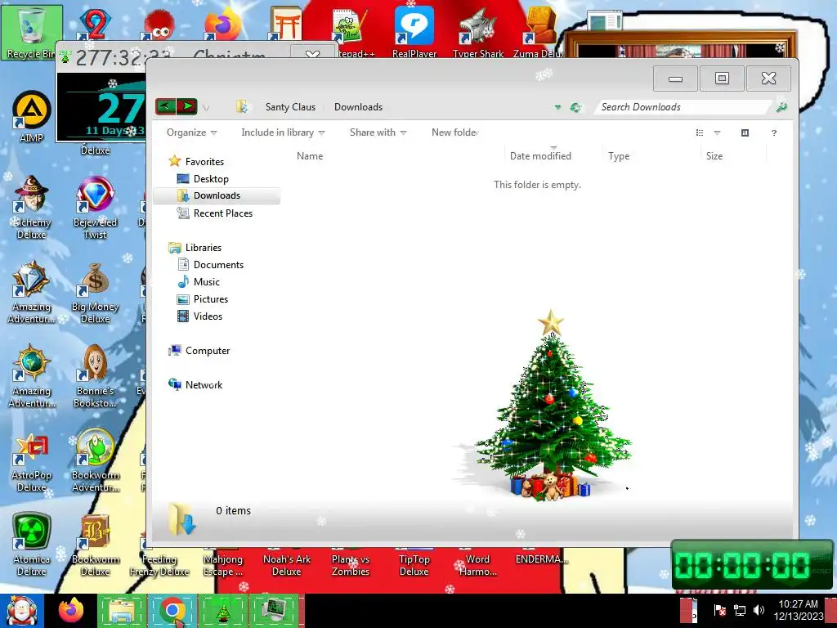Sort by Name column

click(310, 156)
